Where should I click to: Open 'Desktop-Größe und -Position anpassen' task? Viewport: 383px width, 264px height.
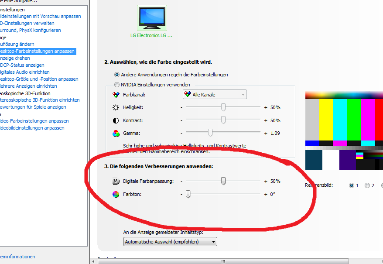(x=39, y=79)
